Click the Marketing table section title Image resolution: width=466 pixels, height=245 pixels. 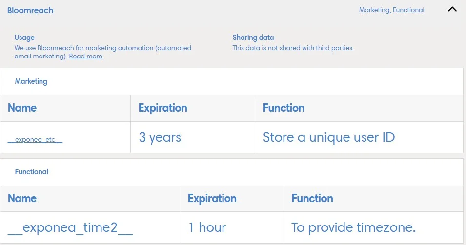[x=31, y=81]
